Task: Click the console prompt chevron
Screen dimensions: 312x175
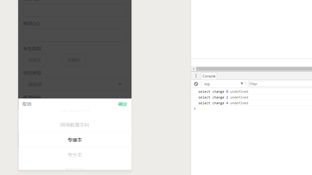Action: click(195, 109)
